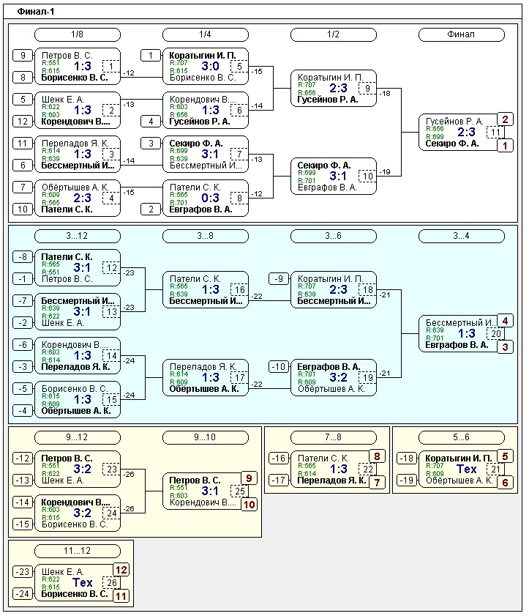This screenshot has height=616, width=529.
Task: Select the Финал-1 tab title
Action: pyautogui.click(x=35, y=12)
